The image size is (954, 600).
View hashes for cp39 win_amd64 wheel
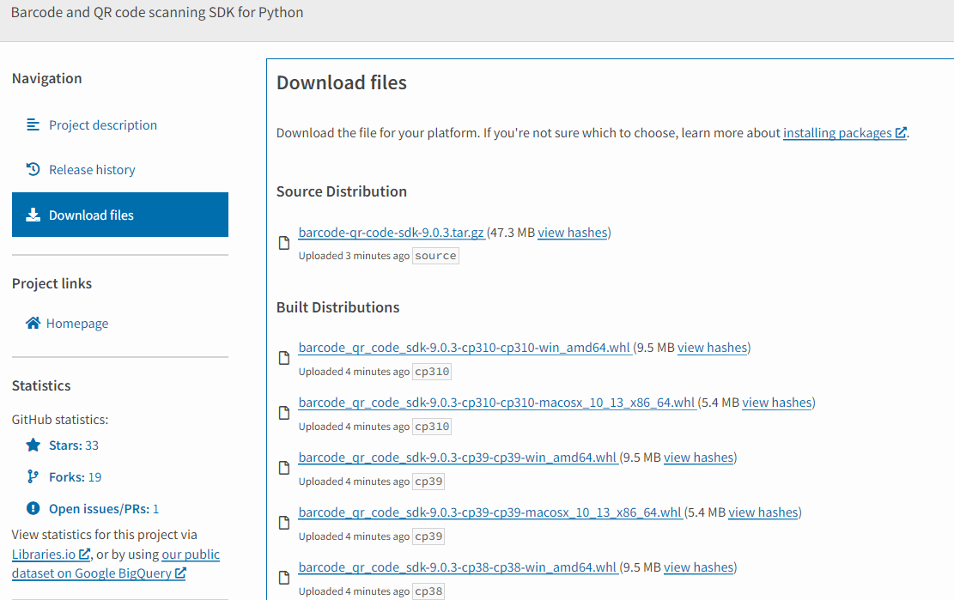click(x=699, y=458)
